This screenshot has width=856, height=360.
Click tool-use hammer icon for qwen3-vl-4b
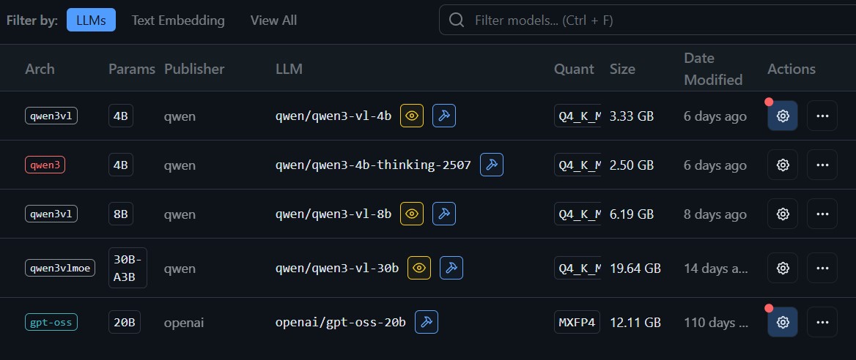click(x=444, y=116)
